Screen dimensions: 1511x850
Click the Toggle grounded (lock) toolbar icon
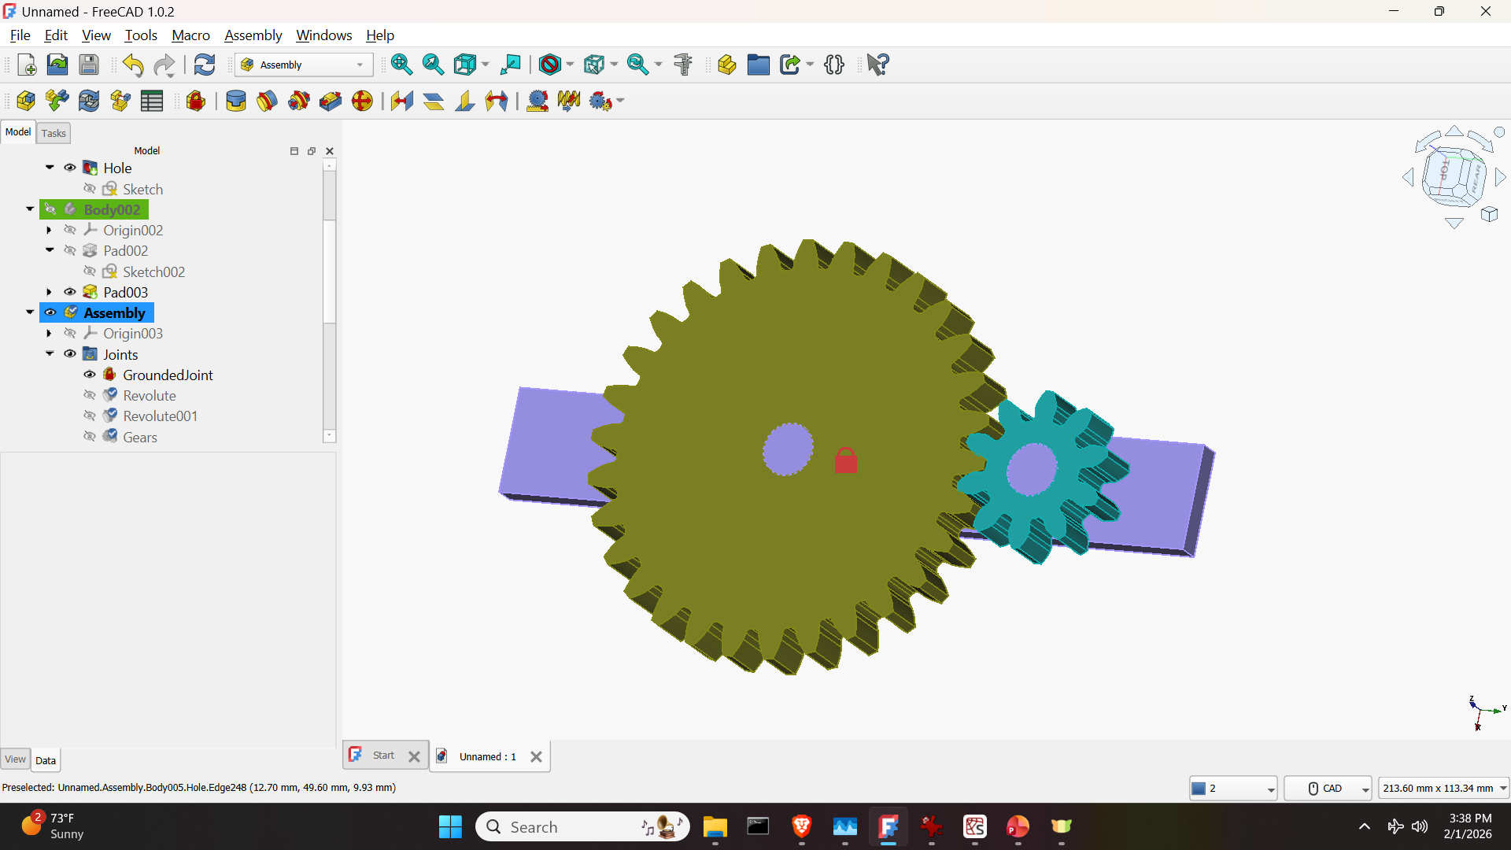[196, 101]
